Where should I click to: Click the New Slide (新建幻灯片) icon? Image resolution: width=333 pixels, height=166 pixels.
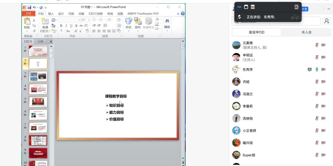45,22
